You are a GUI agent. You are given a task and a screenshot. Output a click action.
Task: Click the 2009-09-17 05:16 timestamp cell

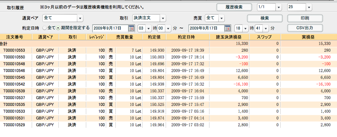point(188,111)
